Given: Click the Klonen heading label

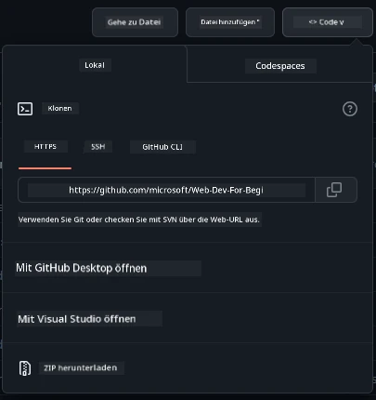Looking at the screenshot, I should [59, 108].
